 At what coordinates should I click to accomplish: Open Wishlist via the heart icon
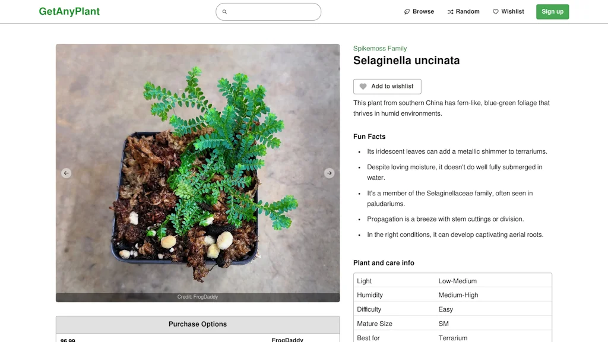(495, 11)
